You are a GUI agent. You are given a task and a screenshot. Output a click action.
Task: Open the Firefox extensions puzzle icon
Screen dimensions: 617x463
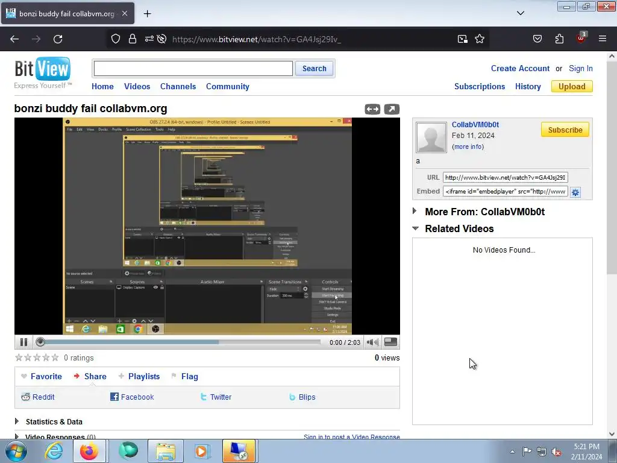(559, 39)
